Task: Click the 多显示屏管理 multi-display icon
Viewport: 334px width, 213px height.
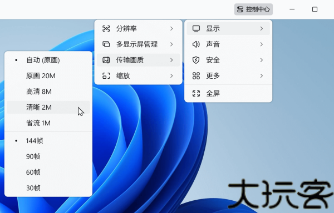Action: click(106, 44)
